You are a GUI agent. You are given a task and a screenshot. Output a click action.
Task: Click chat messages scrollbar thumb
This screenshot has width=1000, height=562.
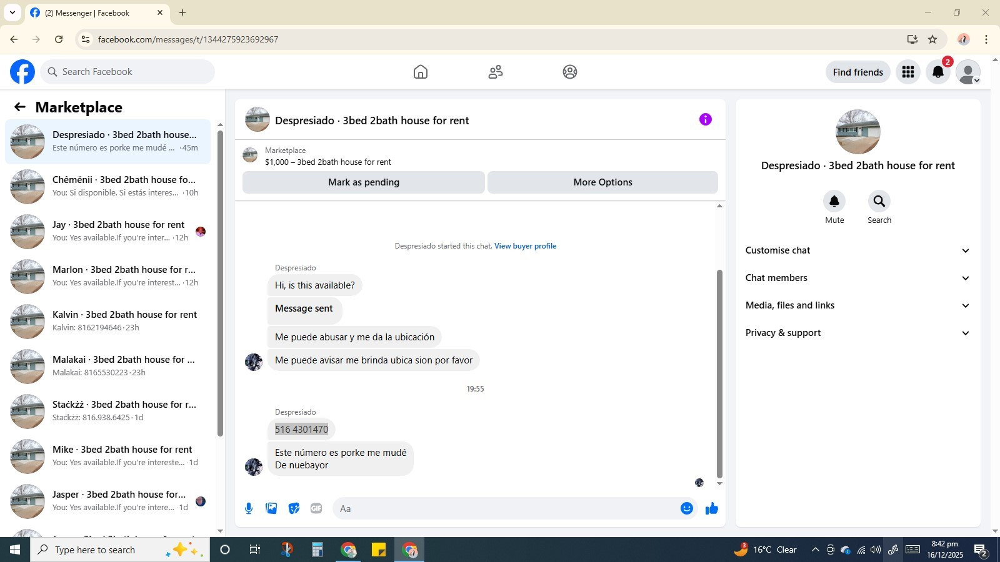click(719, 373)
